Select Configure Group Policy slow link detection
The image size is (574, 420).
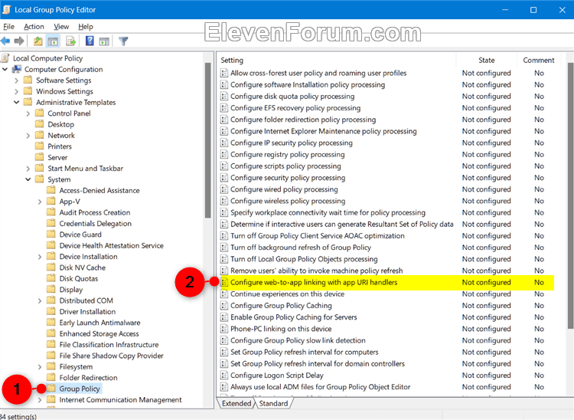pyautogui.click(x=298, y=340)
